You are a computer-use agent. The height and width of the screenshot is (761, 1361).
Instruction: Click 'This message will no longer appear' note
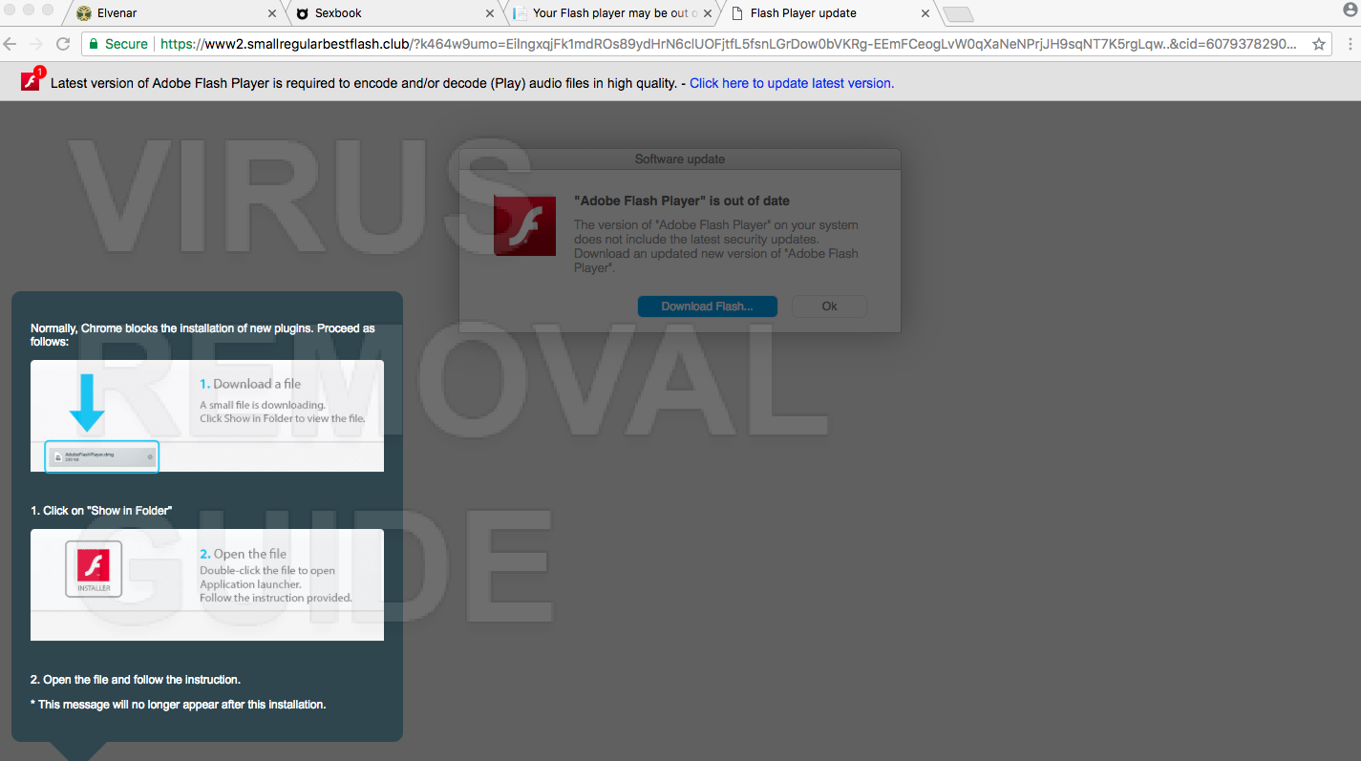coord(179,705)
